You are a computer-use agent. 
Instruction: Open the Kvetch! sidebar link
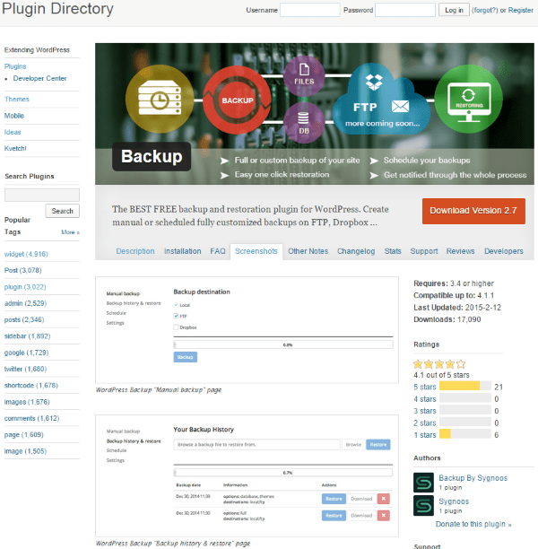tap(15, 148)
